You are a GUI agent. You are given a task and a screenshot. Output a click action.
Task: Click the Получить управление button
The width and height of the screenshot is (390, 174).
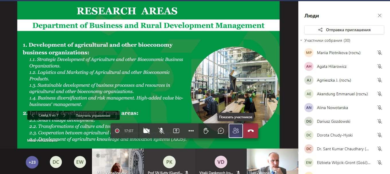93,116
